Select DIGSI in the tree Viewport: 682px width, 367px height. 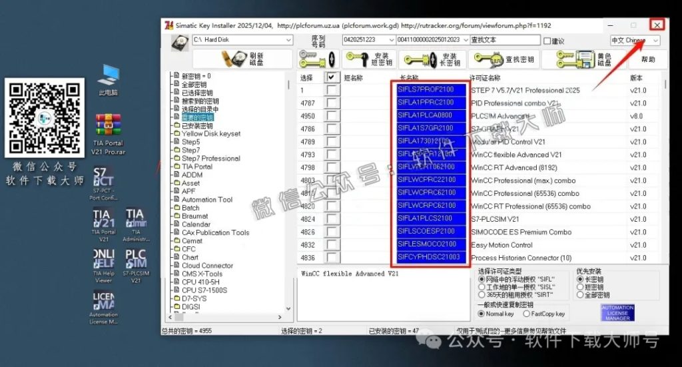pos(191,306)
